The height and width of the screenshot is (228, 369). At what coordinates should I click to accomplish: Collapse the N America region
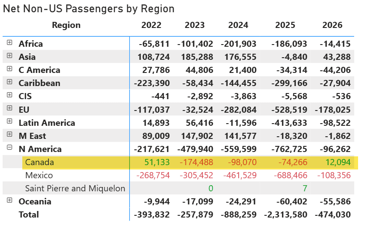point(10,148)
